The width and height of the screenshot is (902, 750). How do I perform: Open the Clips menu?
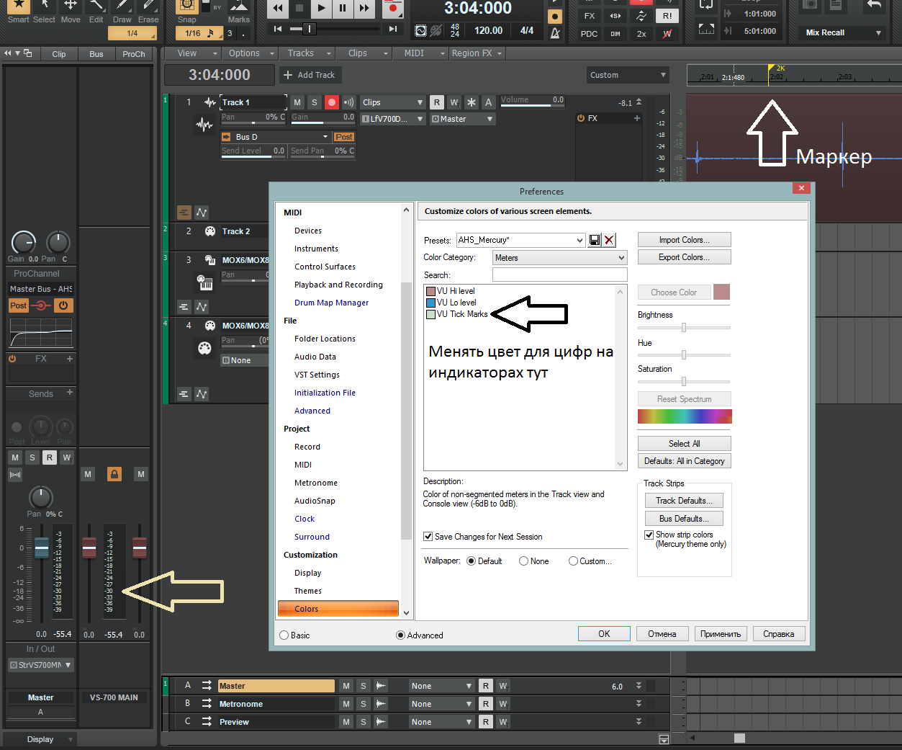tap(363, 53)
